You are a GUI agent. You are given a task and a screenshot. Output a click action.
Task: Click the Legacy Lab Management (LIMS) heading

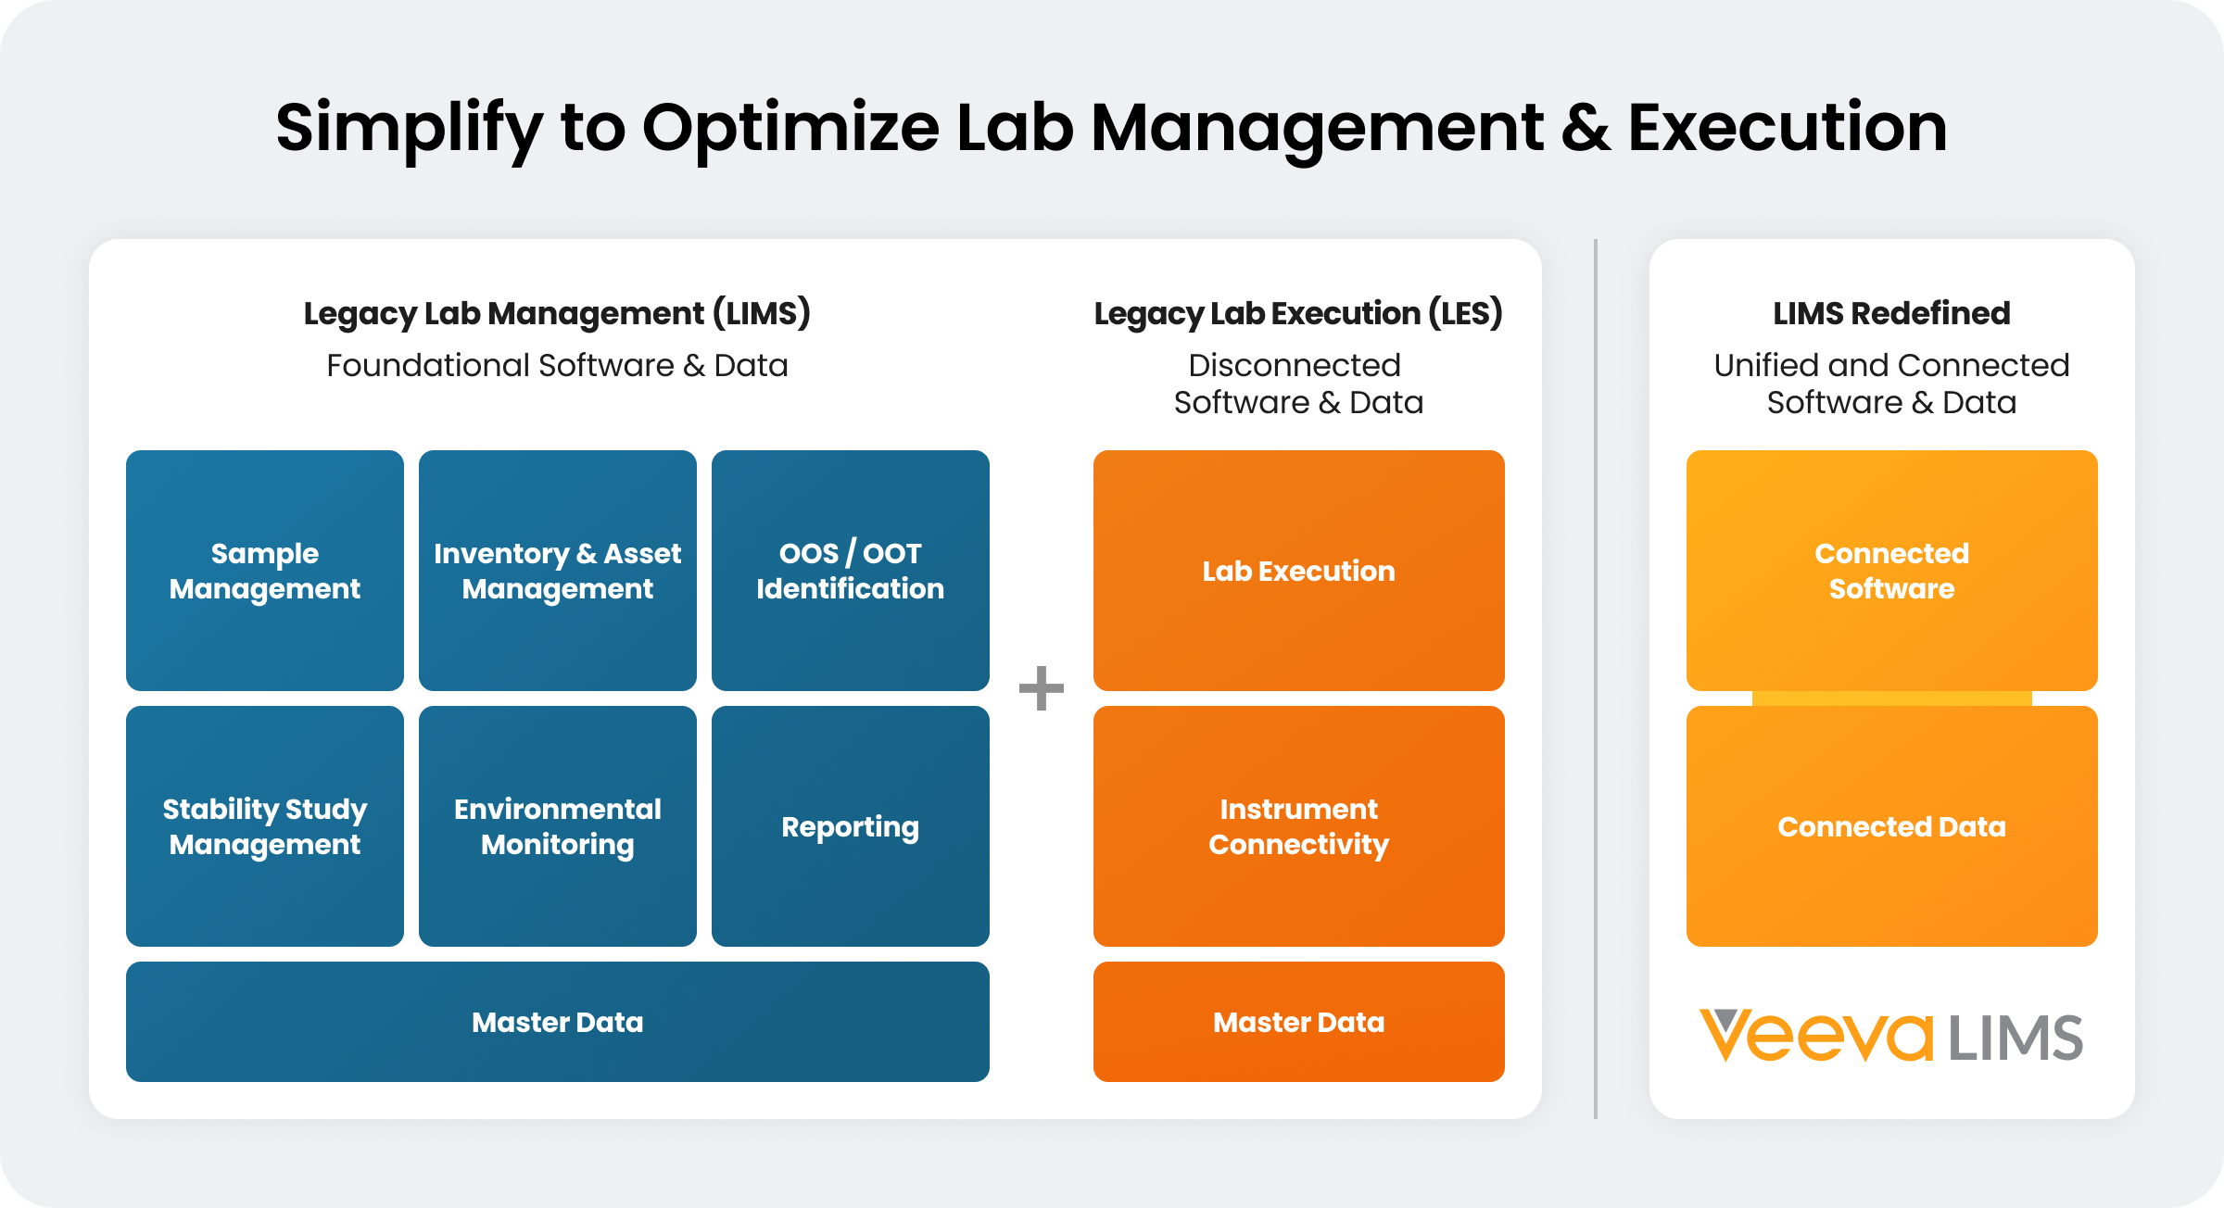tap(557, 314)
